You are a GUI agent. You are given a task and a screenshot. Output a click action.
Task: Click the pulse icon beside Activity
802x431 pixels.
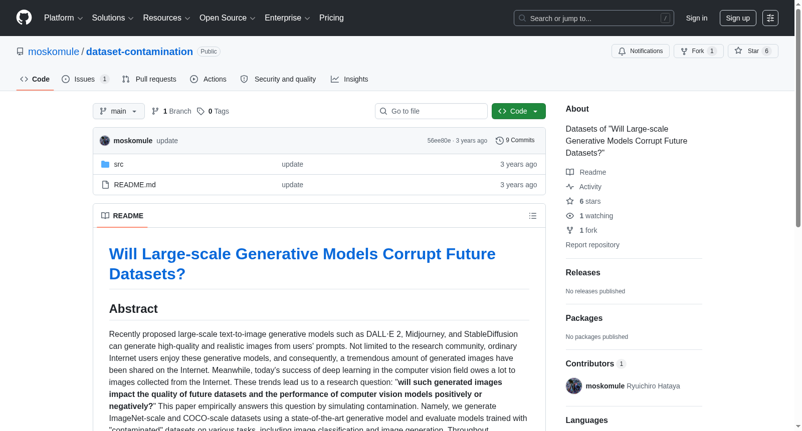coord(570,187)
